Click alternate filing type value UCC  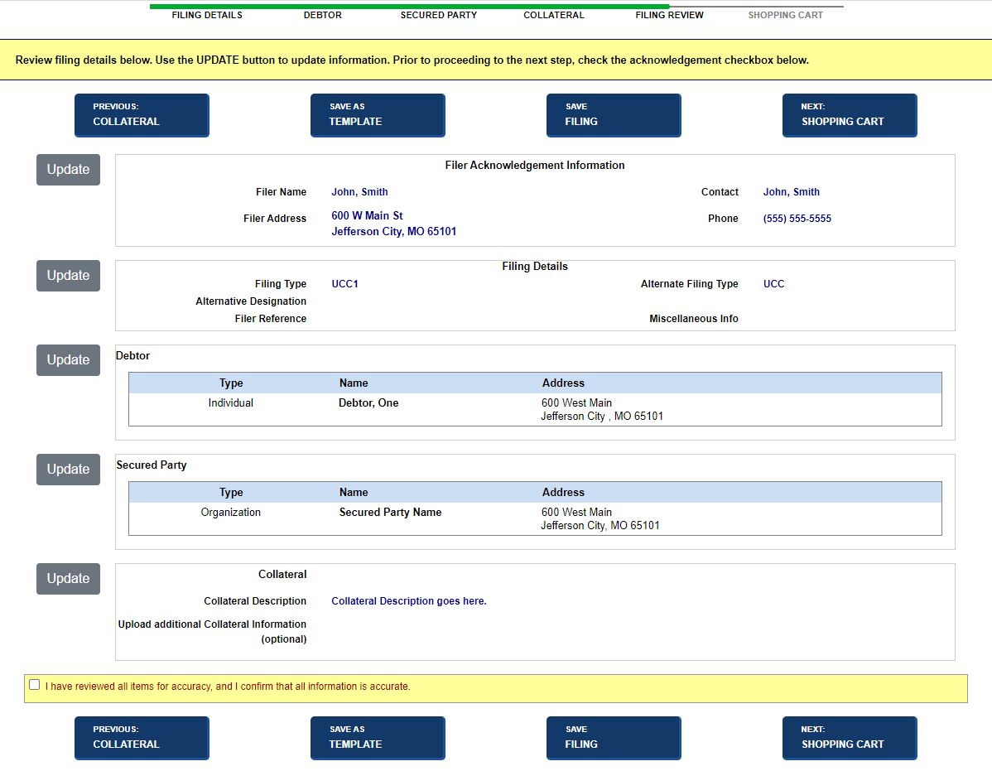pyautogui.click(x=773, y=284)
